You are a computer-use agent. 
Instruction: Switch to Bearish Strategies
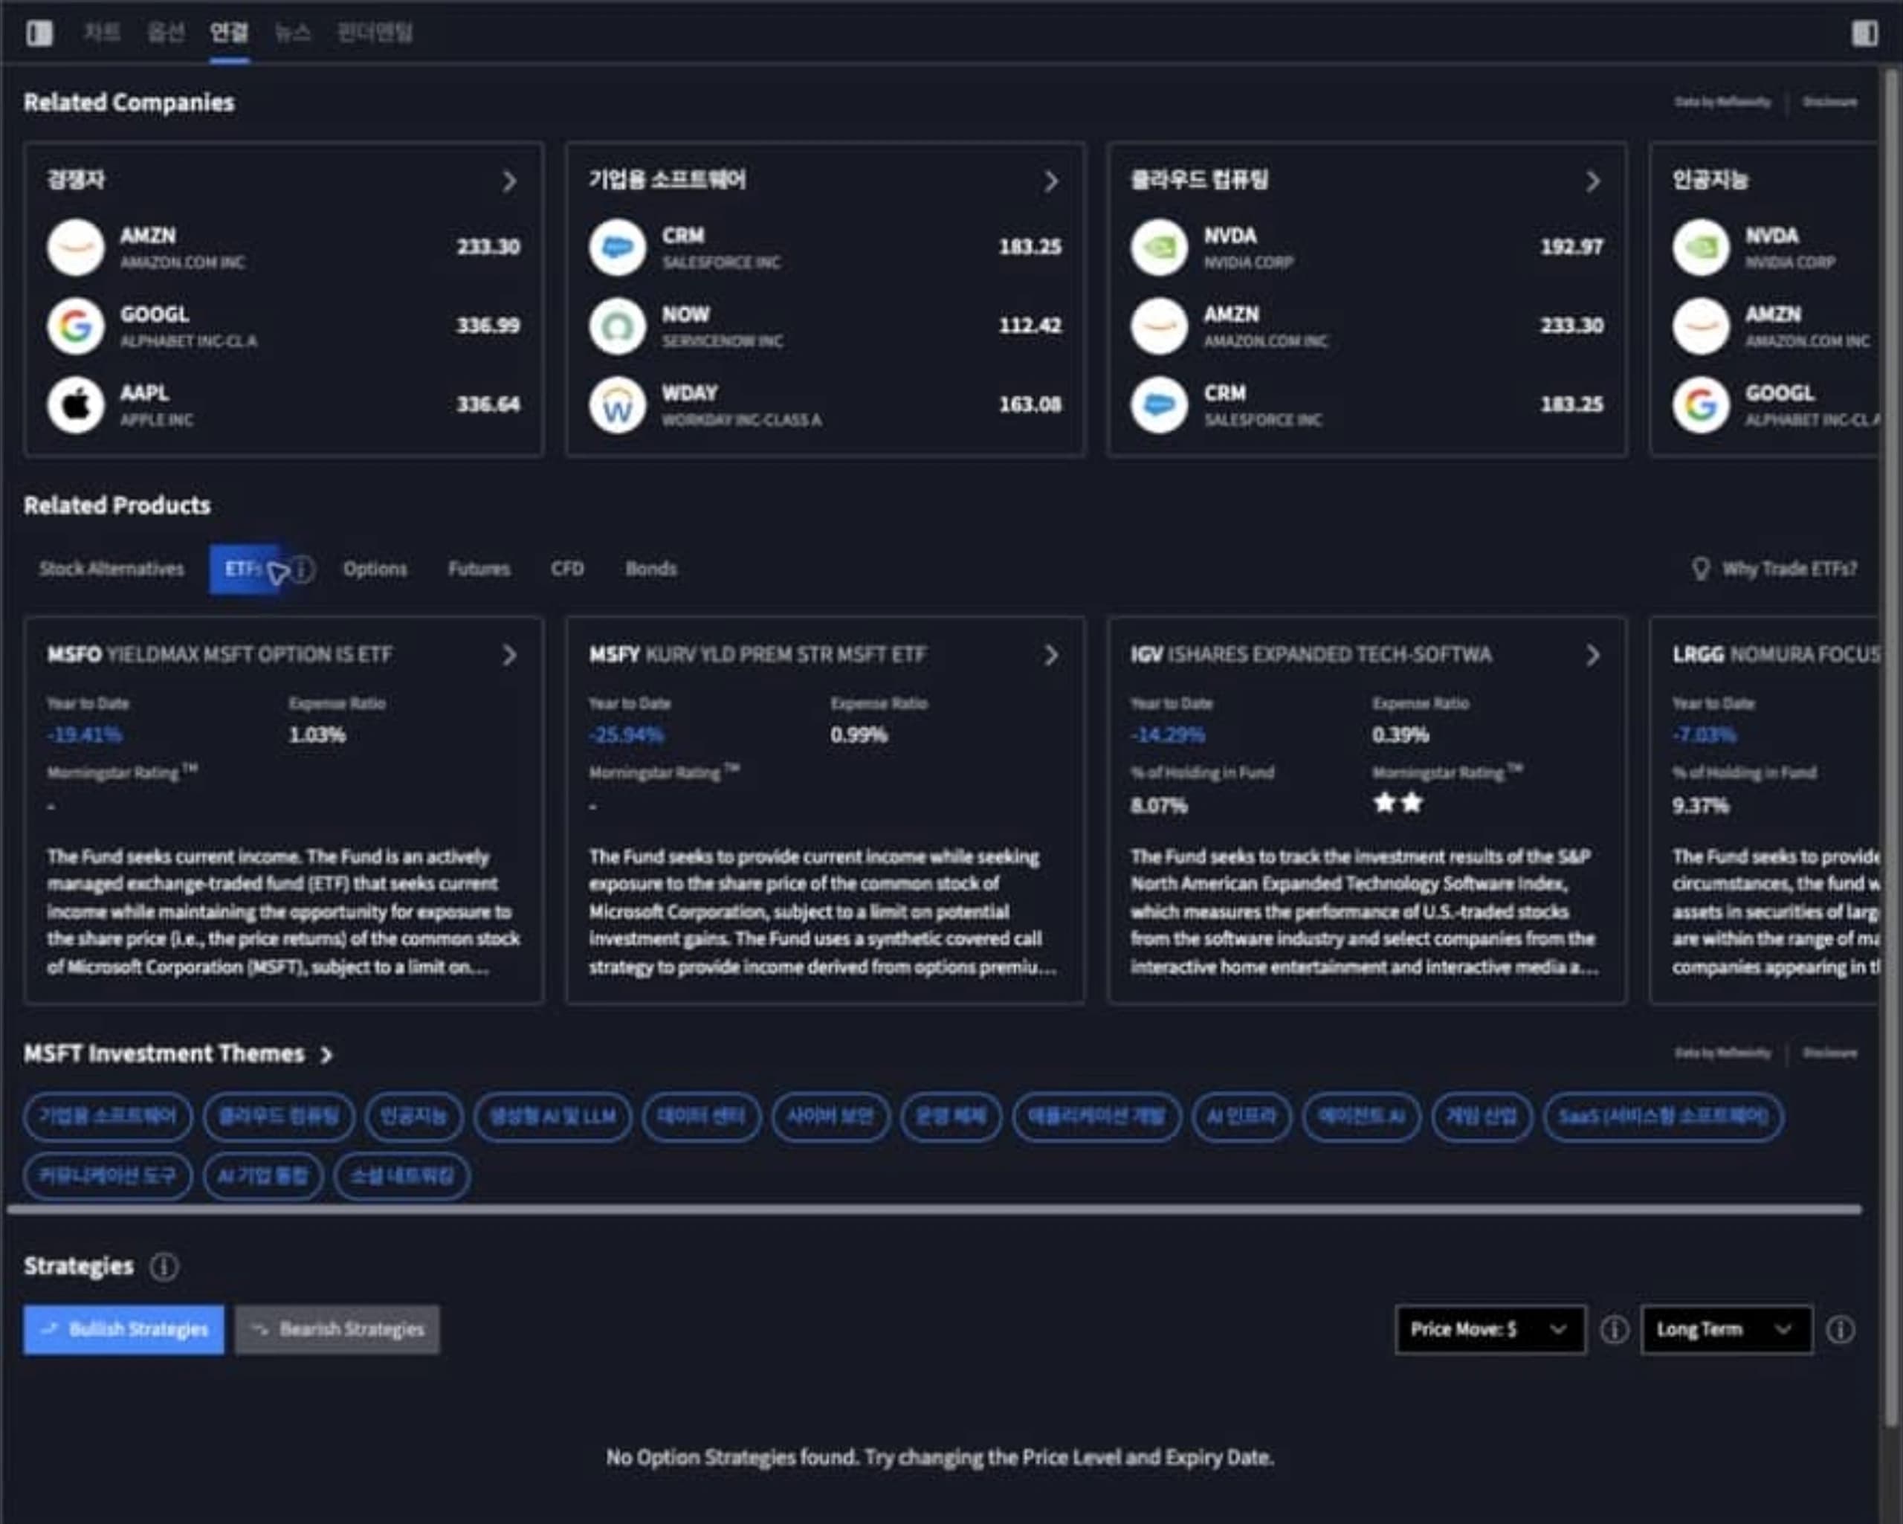coord(337,1330)
